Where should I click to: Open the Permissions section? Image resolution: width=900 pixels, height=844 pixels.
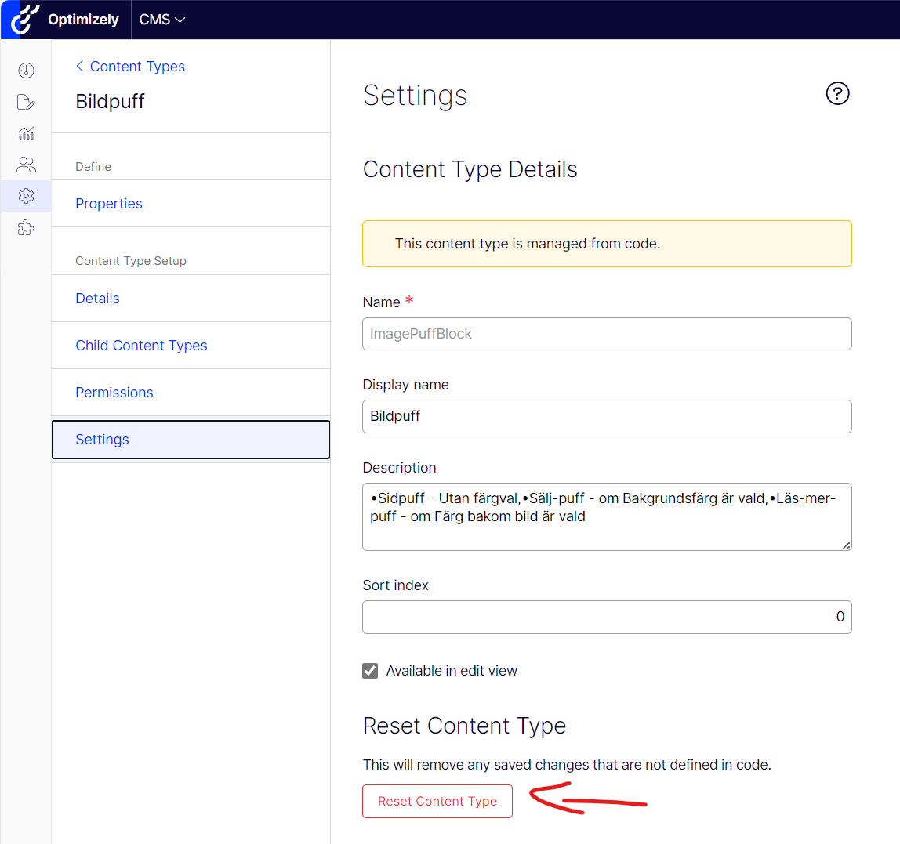[114, 393]
